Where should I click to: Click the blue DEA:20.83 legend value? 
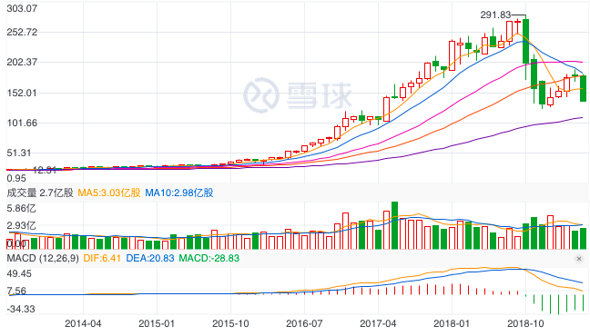tap(150, 258)
